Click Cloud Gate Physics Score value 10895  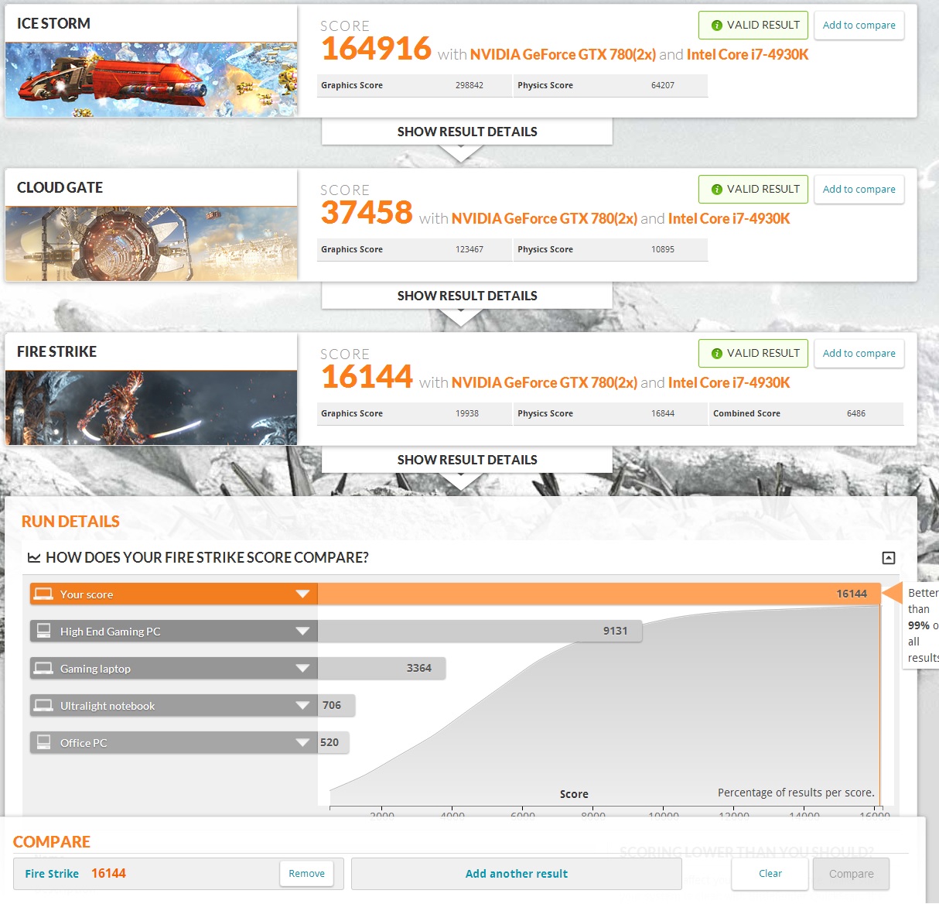(x=663, y=250)
